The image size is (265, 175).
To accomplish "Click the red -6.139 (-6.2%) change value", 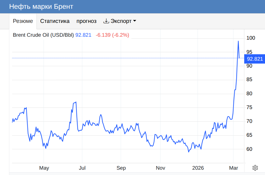I will 112,35.
